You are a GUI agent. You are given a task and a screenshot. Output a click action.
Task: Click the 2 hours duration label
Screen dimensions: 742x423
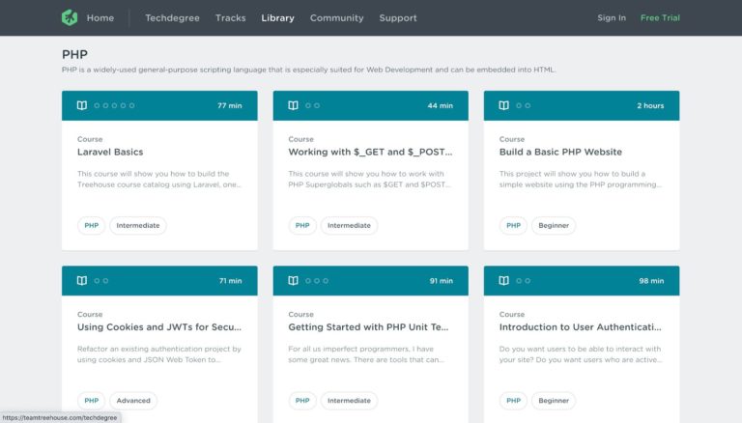(x=650, y=105)
